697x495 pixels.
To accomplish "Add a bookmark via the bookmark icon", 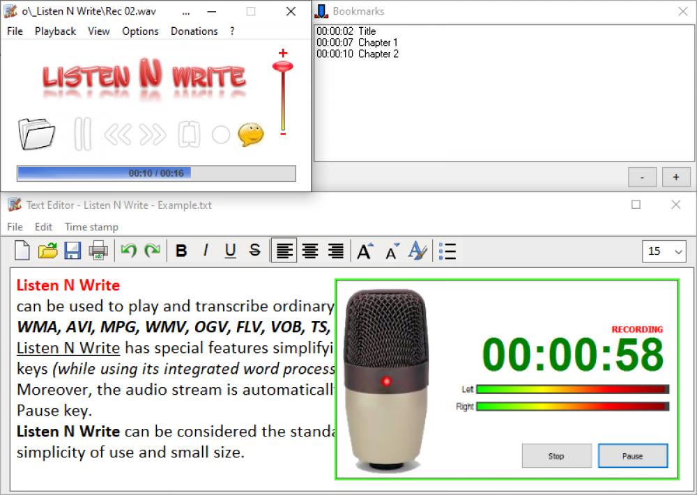I will [188, 132].
